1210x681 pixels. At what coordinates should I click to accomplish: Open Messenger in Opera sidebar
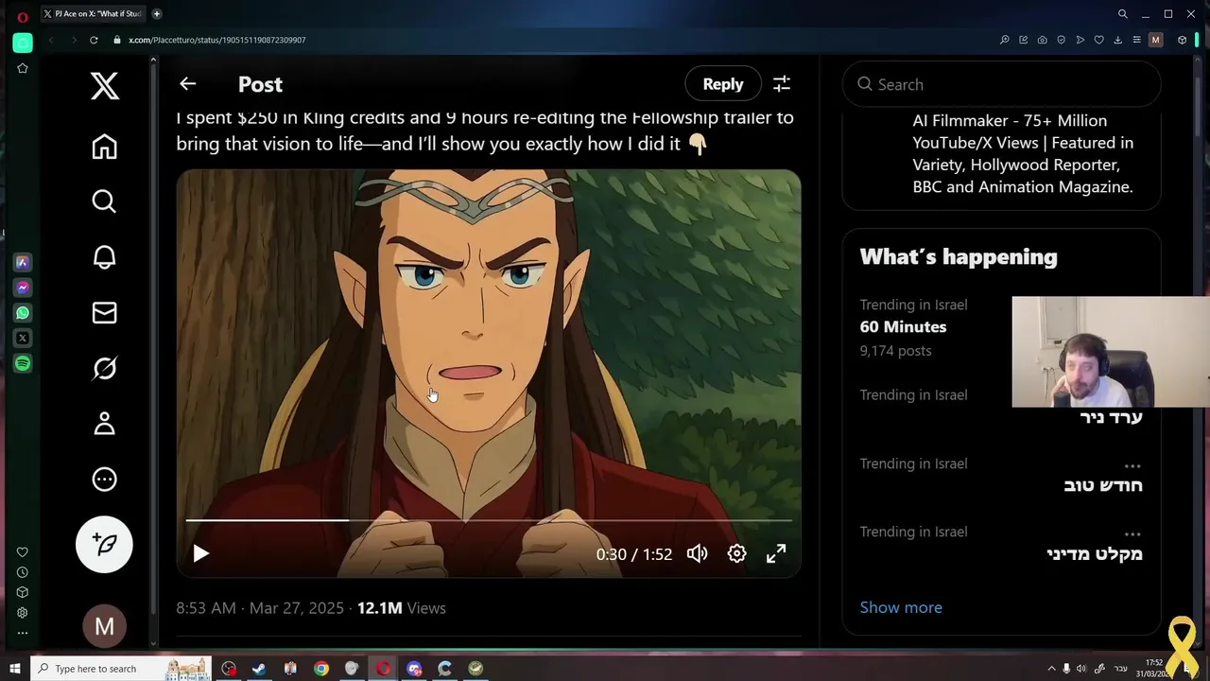click(x=23, y=288)
